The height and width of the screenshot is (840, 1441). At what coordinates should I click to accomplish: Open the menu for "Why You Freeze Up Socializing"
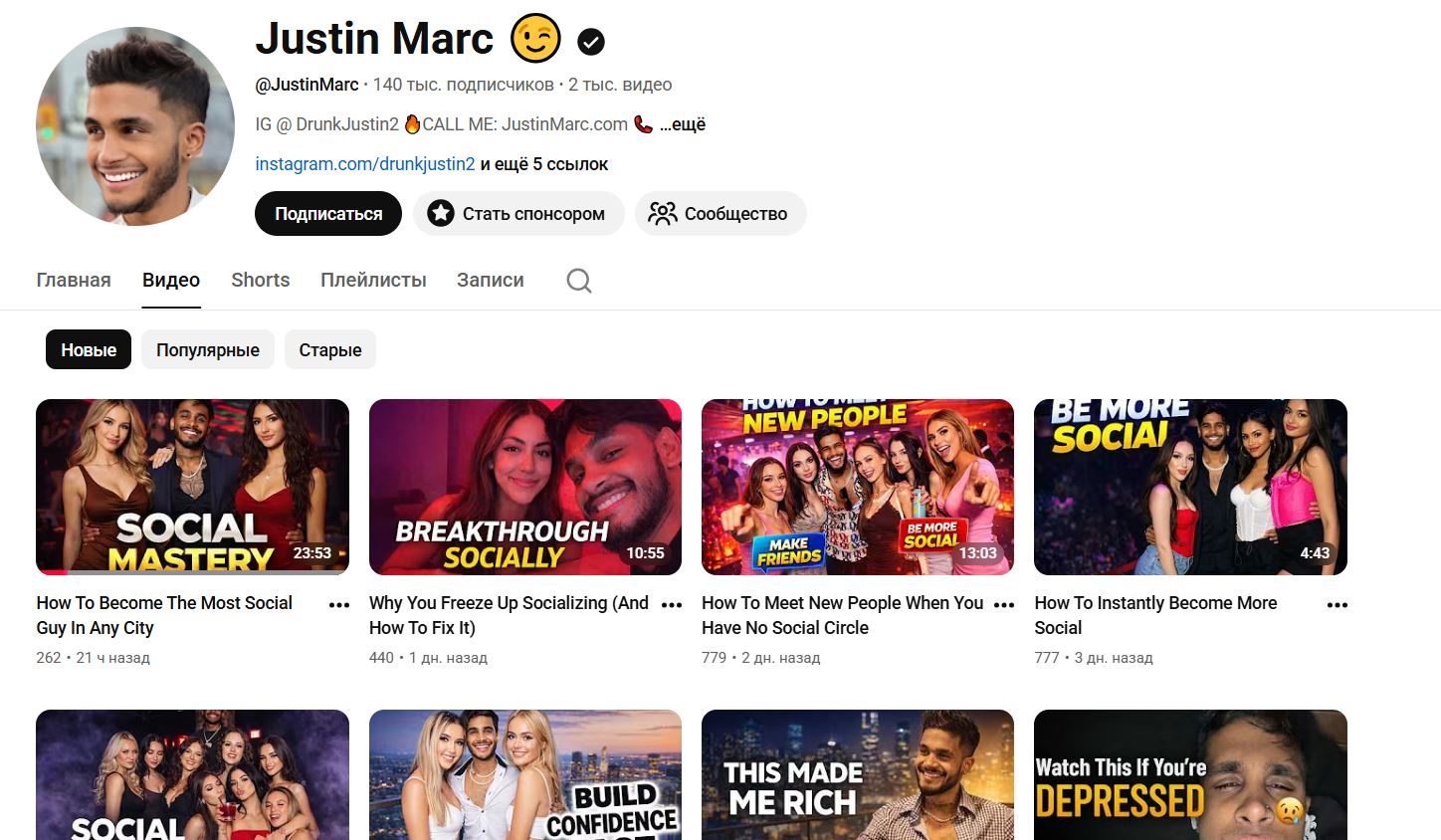coord(672,605)
